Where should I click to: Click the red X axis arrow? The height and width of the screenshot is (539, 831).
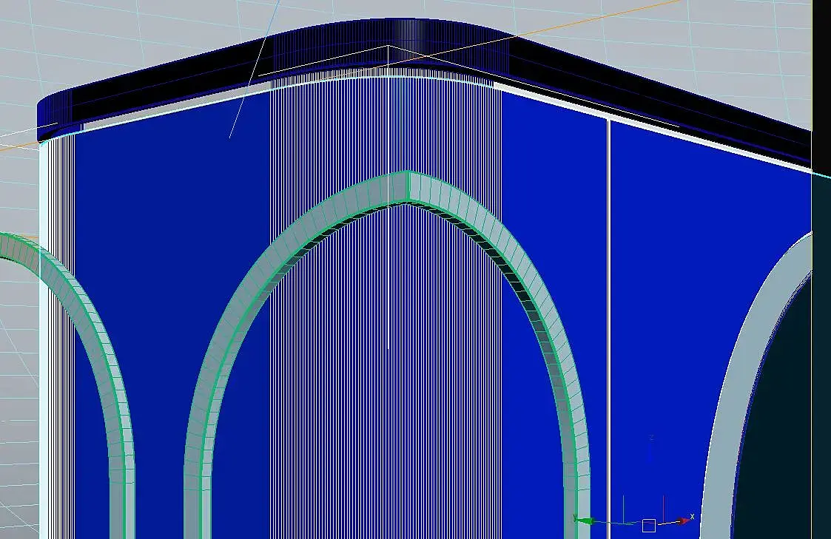[684, 521]
